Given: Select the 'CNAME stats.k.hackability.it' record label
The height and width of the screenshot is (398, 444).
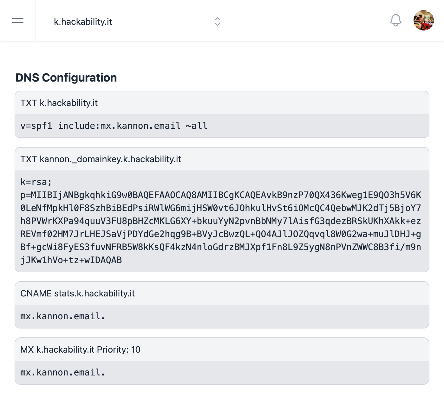Looking at the screenshot, I should [77, 293].
